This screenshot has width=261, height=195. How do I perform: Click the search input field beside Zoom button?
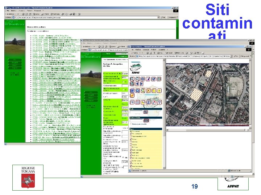(x=136, y=121)
